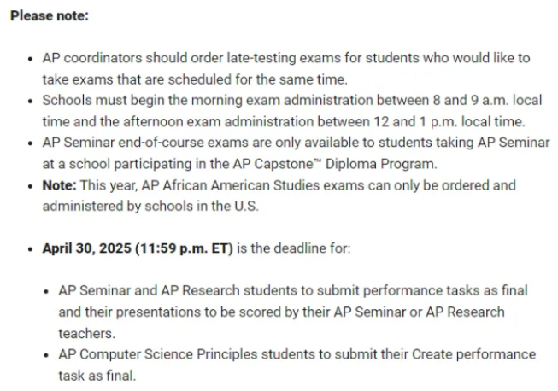The width and height of the screenshot is (558, 391).
Task: Click the bold 'Note:' label
Action: tap(59, 185)
